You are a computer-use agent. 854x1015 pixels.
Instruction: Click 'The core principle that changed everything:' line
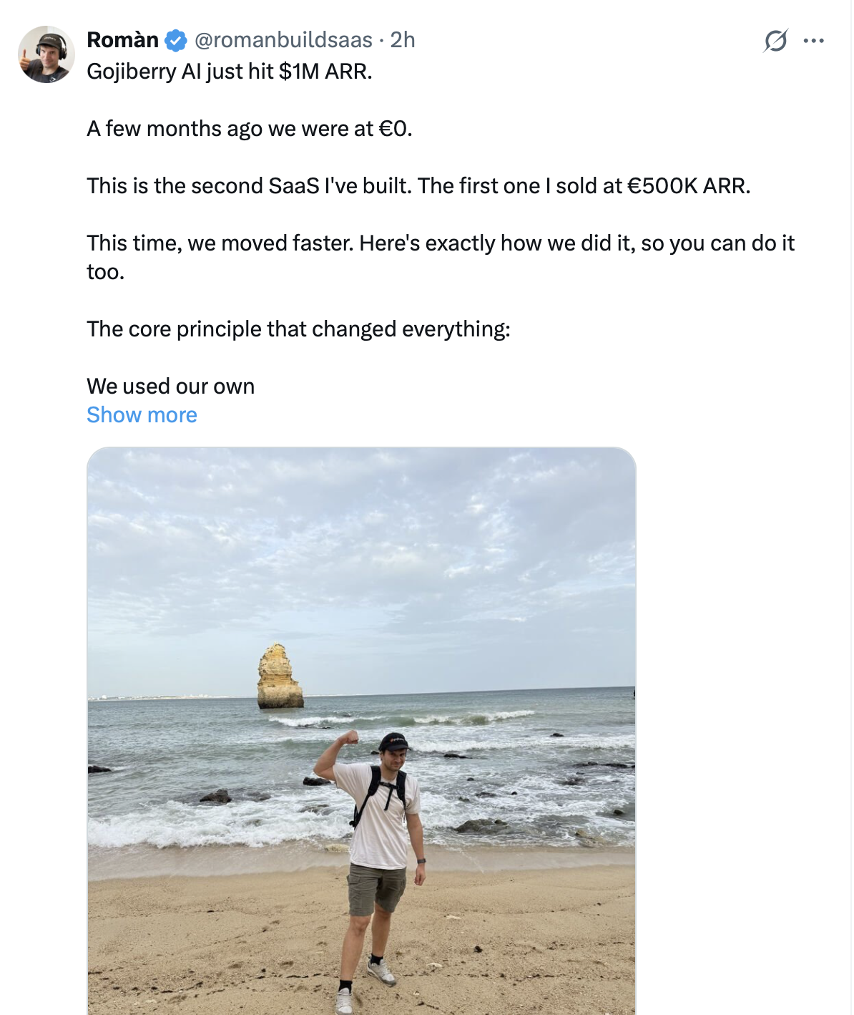pyautogui.click(x=298, y=329)
